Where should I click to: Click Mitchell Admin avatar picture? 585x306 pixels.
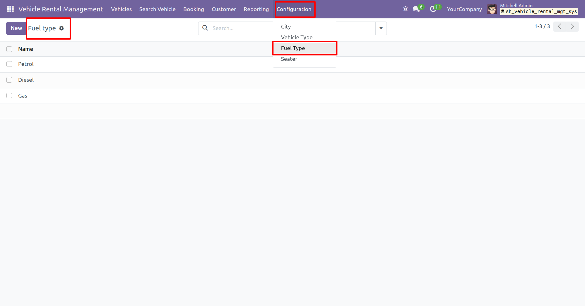492,9
